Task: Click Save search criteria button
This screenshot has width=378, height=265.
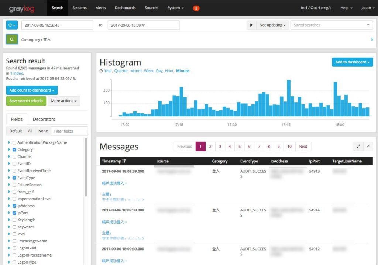Action: click(x=26, y=101)
